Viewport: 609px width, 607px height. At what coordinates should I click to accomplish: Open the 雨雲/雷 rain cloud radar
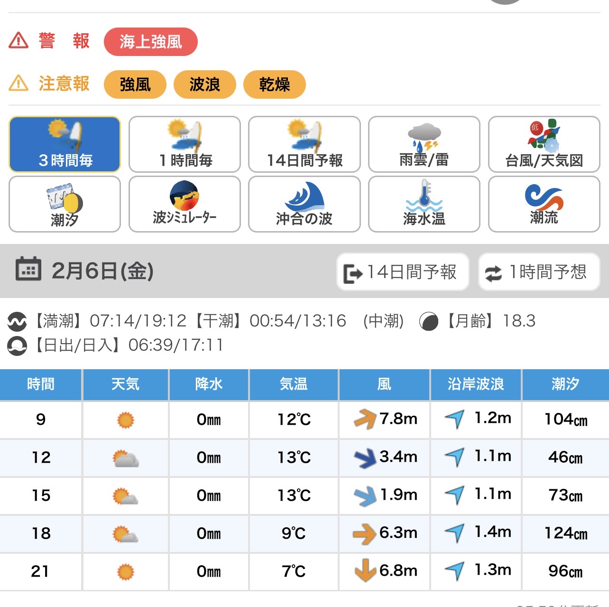coord(424,144)
